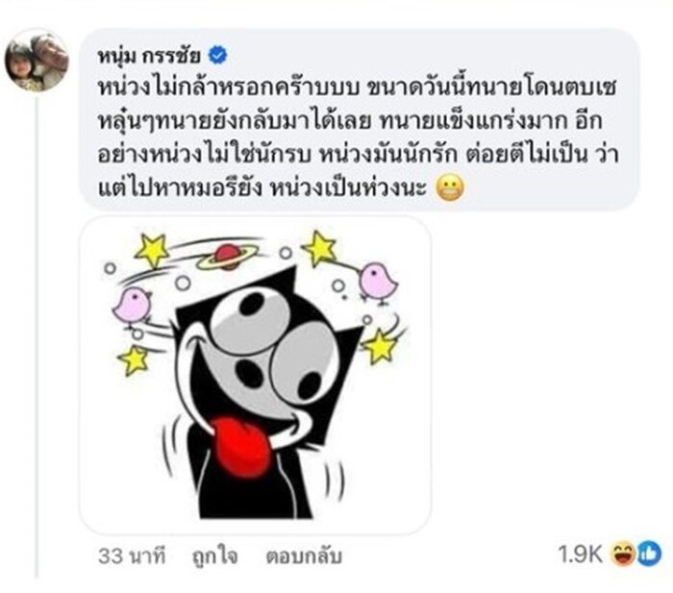Click the blue verified badge beside the name
Screen dimensions: 673x593
218,56
